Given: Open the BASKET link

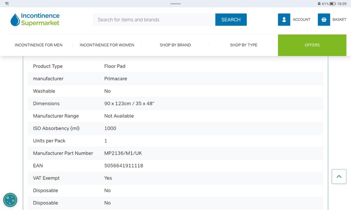Looking at the screenshot, I should click(339, 20).
